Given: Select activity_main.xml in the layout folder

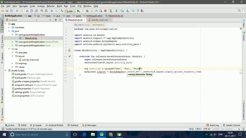Looking at the screenshot, I should (30, 60).
